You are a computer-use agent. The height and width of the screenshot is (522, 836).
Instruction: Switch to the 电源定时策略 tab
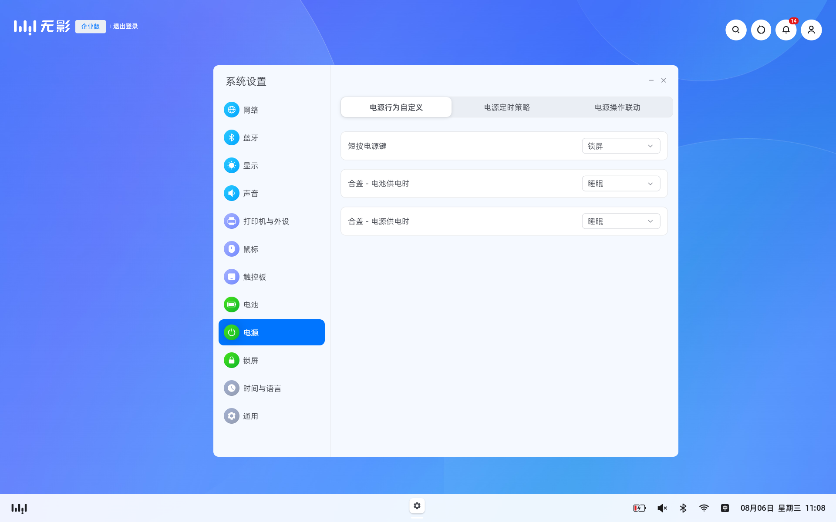[x=507, y=107]
